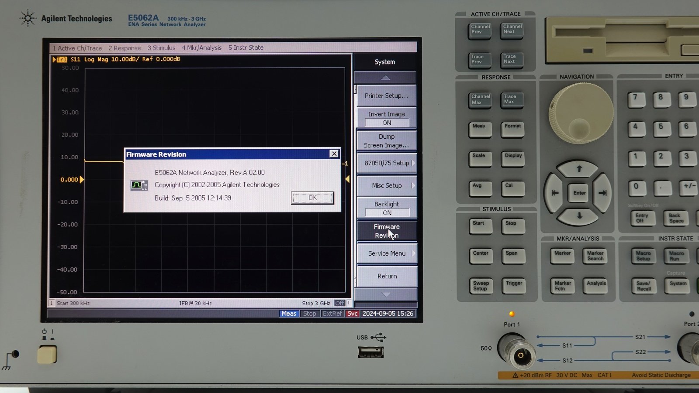This screenshot has height=393, width=699.
Task: Push the Trigger hardkey
Action: (x=514, y=286)
